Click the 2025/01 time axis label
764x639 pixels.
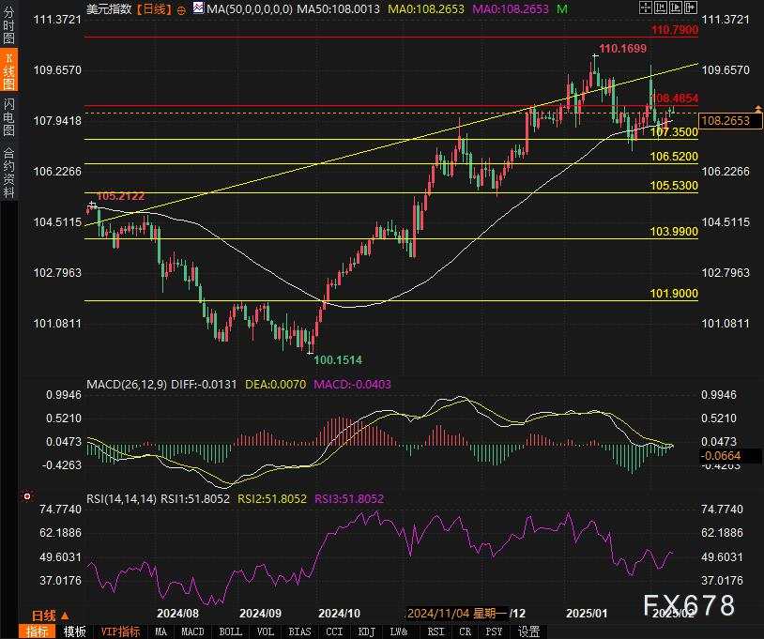(587, 613)
